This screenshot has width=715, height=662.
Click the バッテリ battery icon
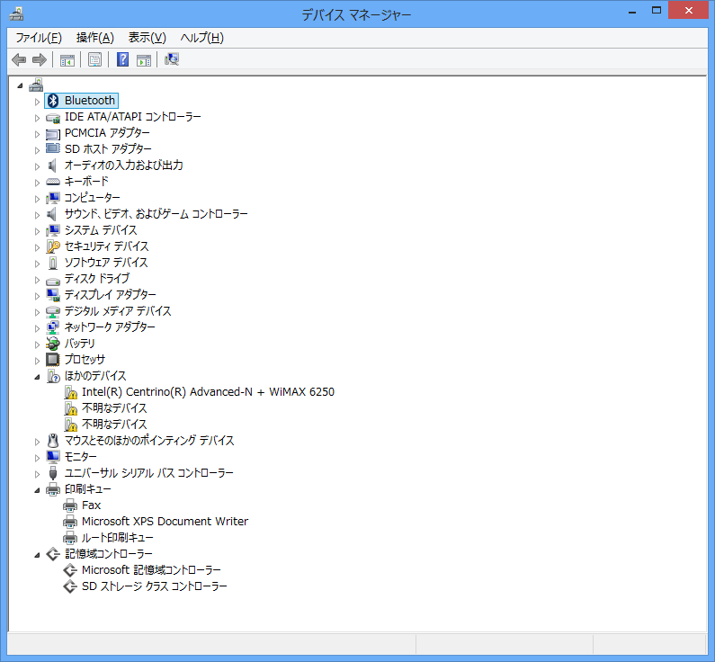(53, 344)
